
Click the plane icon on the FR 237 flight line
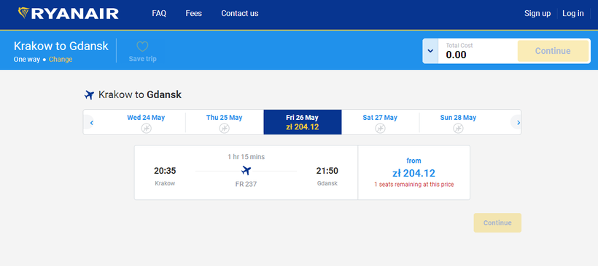[x=246, y=171]
